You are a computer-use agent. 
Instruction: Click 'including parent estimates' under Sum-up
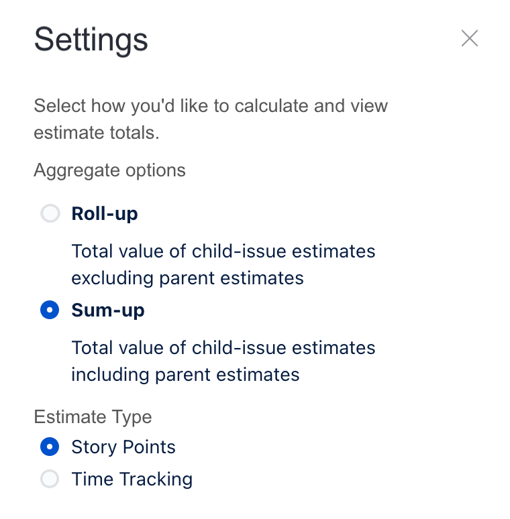tap(185, 375)
